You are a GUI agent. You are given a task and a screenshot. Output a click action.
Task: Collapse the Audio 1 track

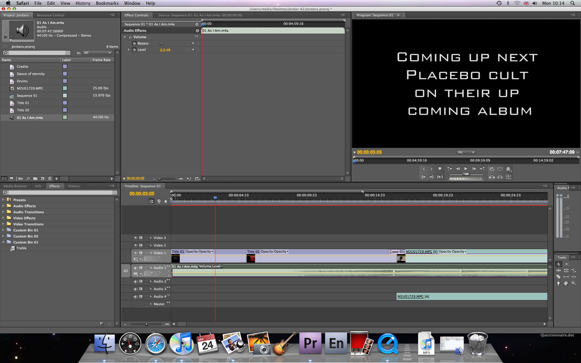(151, 268)
